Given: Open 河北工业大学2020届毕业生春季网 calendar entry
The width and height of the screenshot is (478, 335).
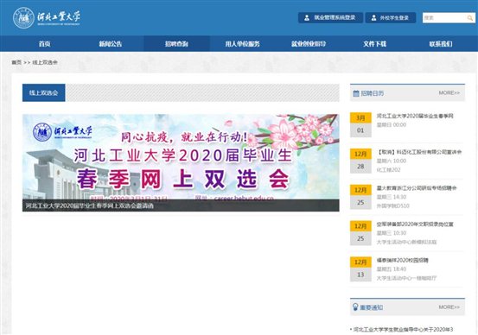Looking at the screenshot, I should pos(415,116).
